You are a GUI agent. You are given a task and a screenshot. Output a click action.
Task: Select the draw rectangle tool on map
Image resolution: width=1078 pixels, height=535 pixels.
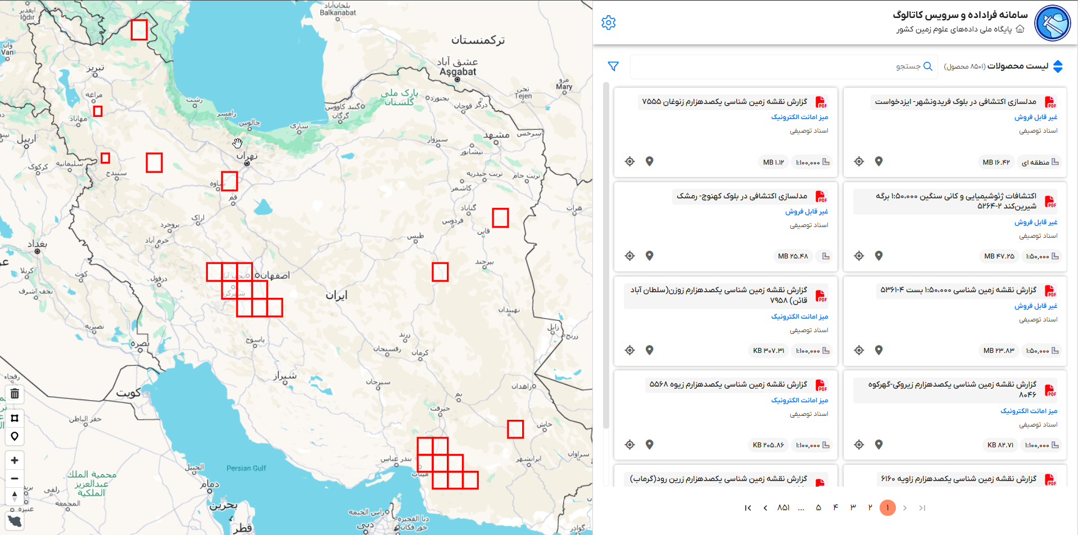(x=15, y=418)
